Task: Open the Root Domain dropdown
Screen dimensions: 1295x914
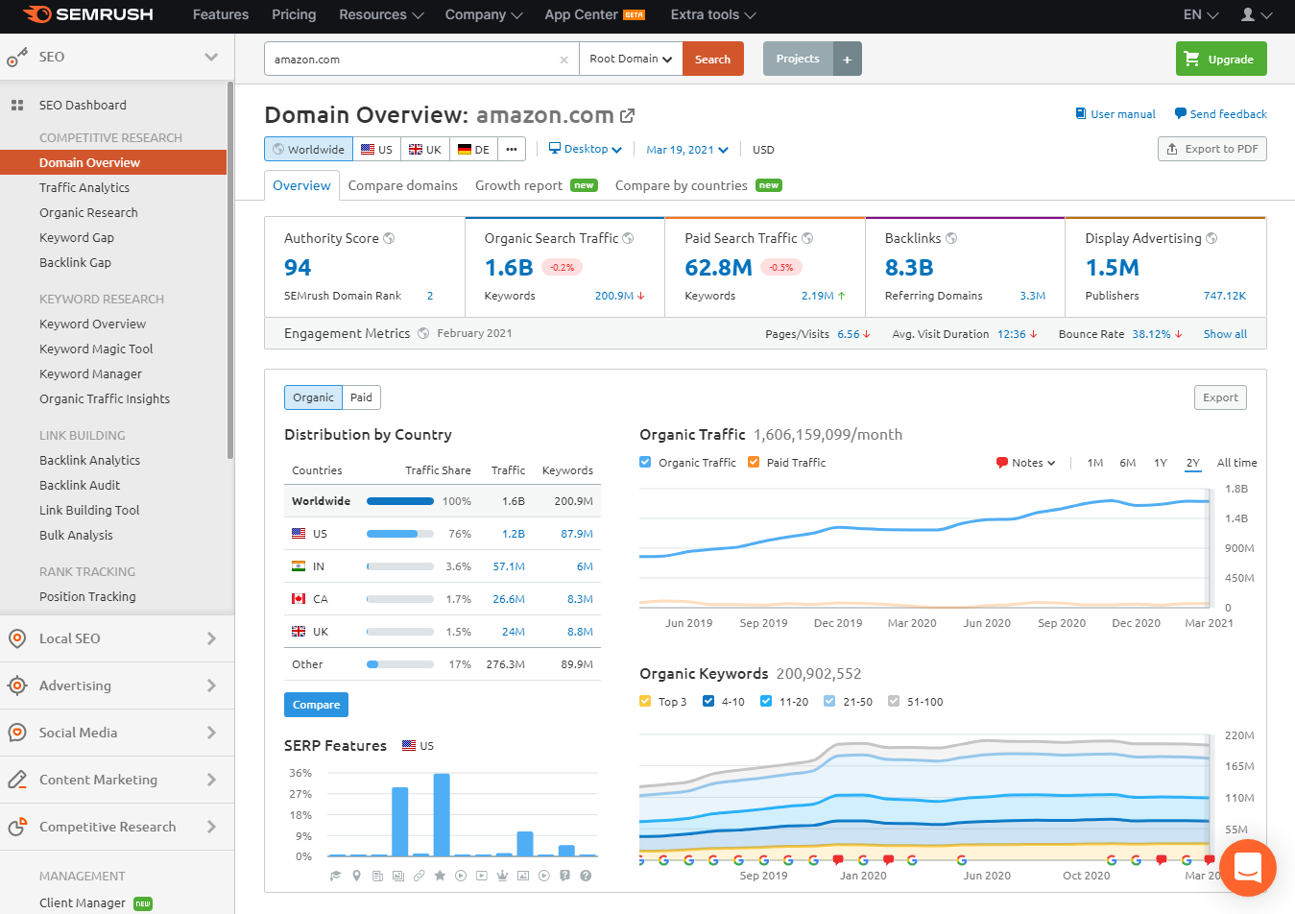Action: [x=631, y=59]
